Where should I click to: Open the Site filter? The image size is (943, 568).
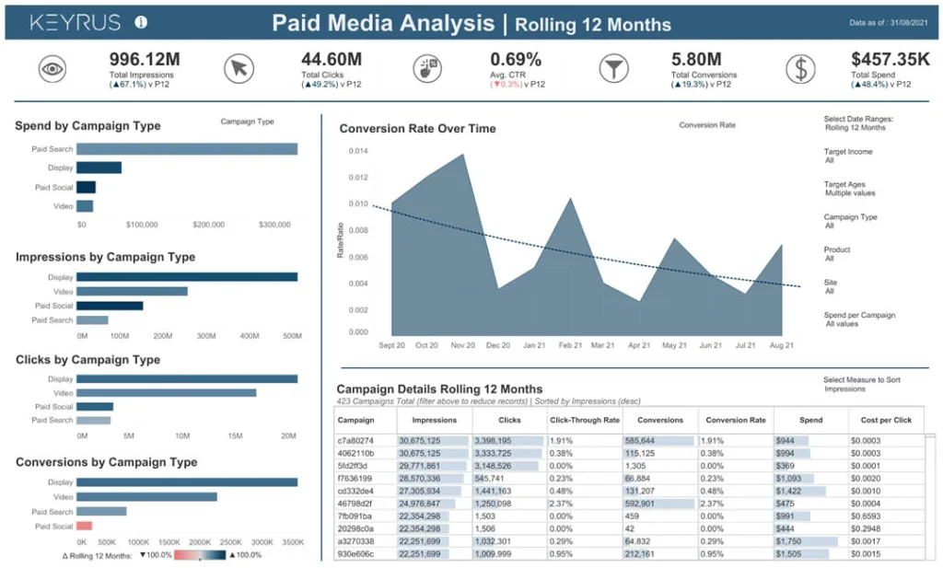pos(831,286)
